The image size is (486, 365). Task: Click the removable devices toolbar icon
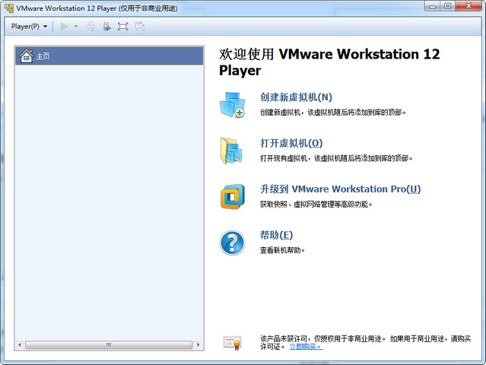pyautogui.click(x=107, y=27)
